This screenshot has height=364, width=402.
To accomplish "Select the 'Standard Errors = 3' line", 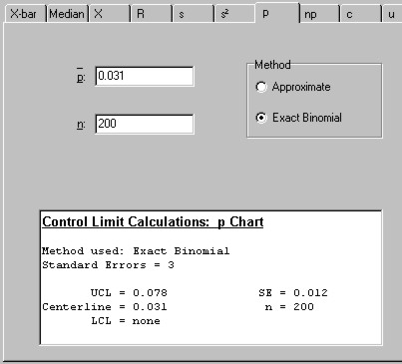I will point(108,265).
